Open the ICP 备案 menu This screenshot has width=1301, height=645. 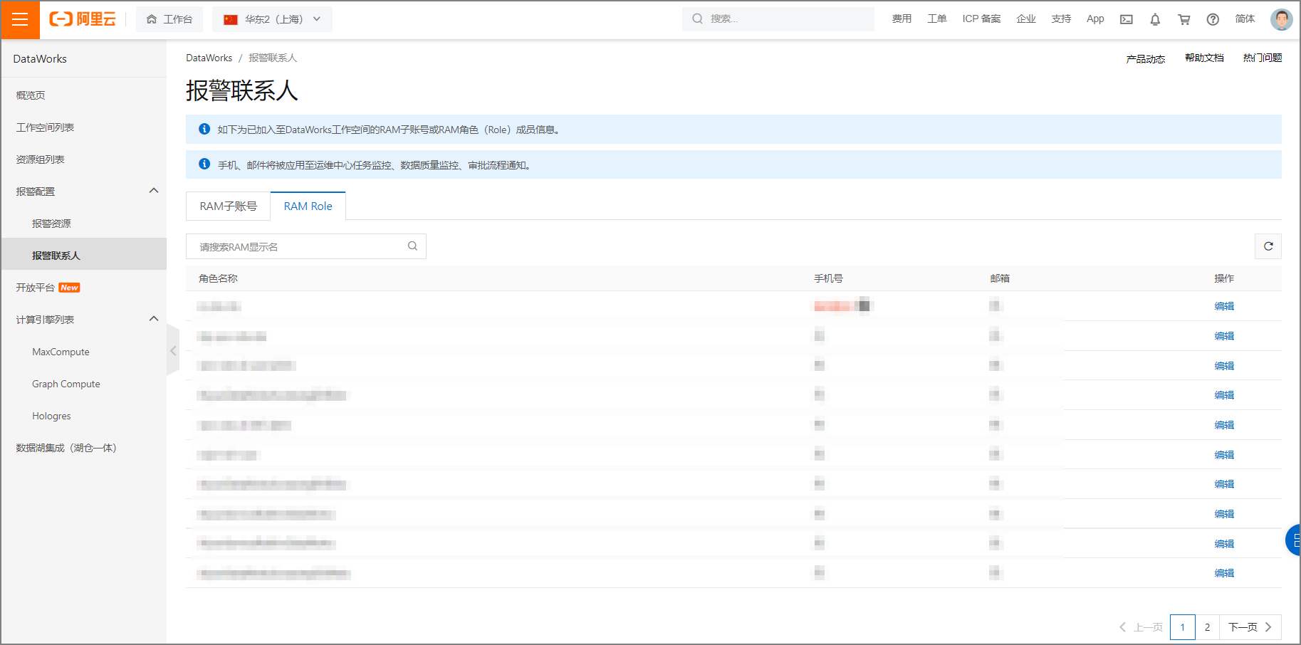tap(981, 19)
